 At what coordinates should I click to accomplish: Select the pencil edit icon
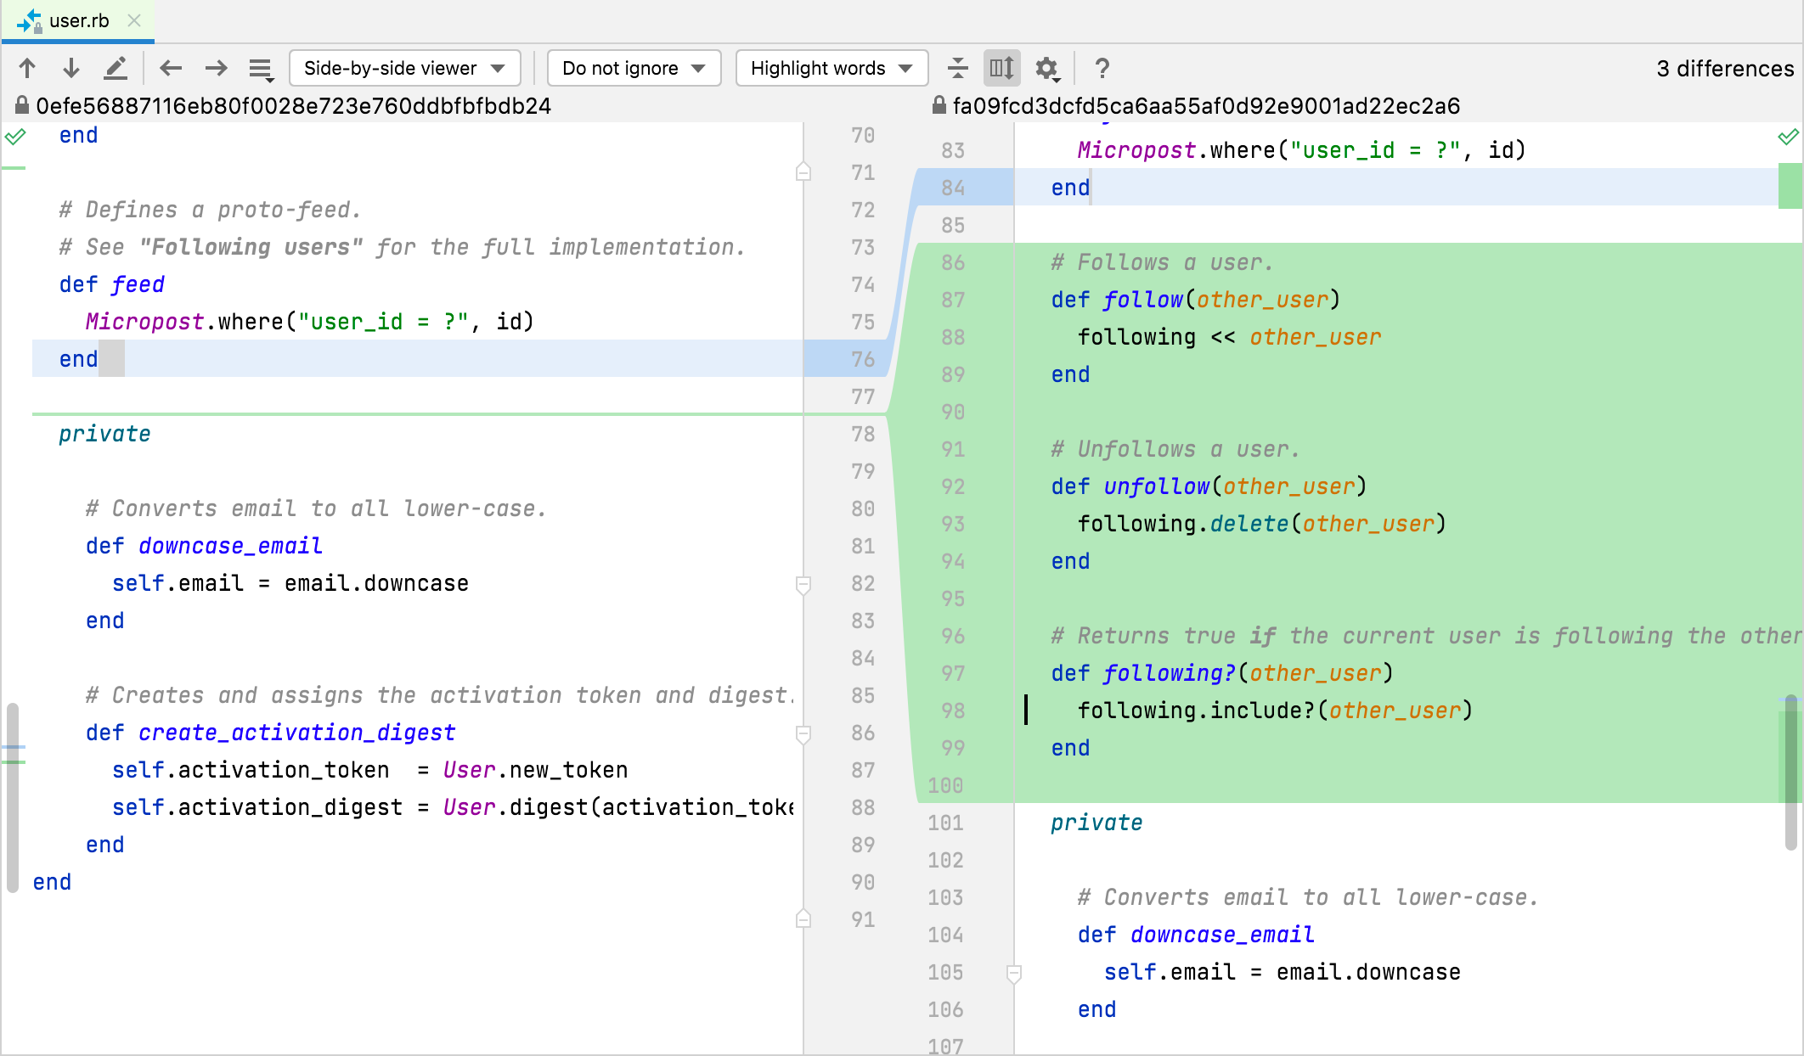coord(116,68)
